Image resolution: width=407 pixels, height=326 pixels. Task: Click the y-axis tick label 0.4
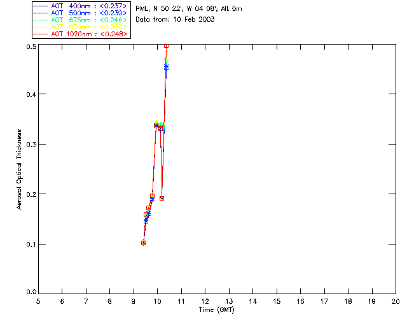click(x=31, y=94)
